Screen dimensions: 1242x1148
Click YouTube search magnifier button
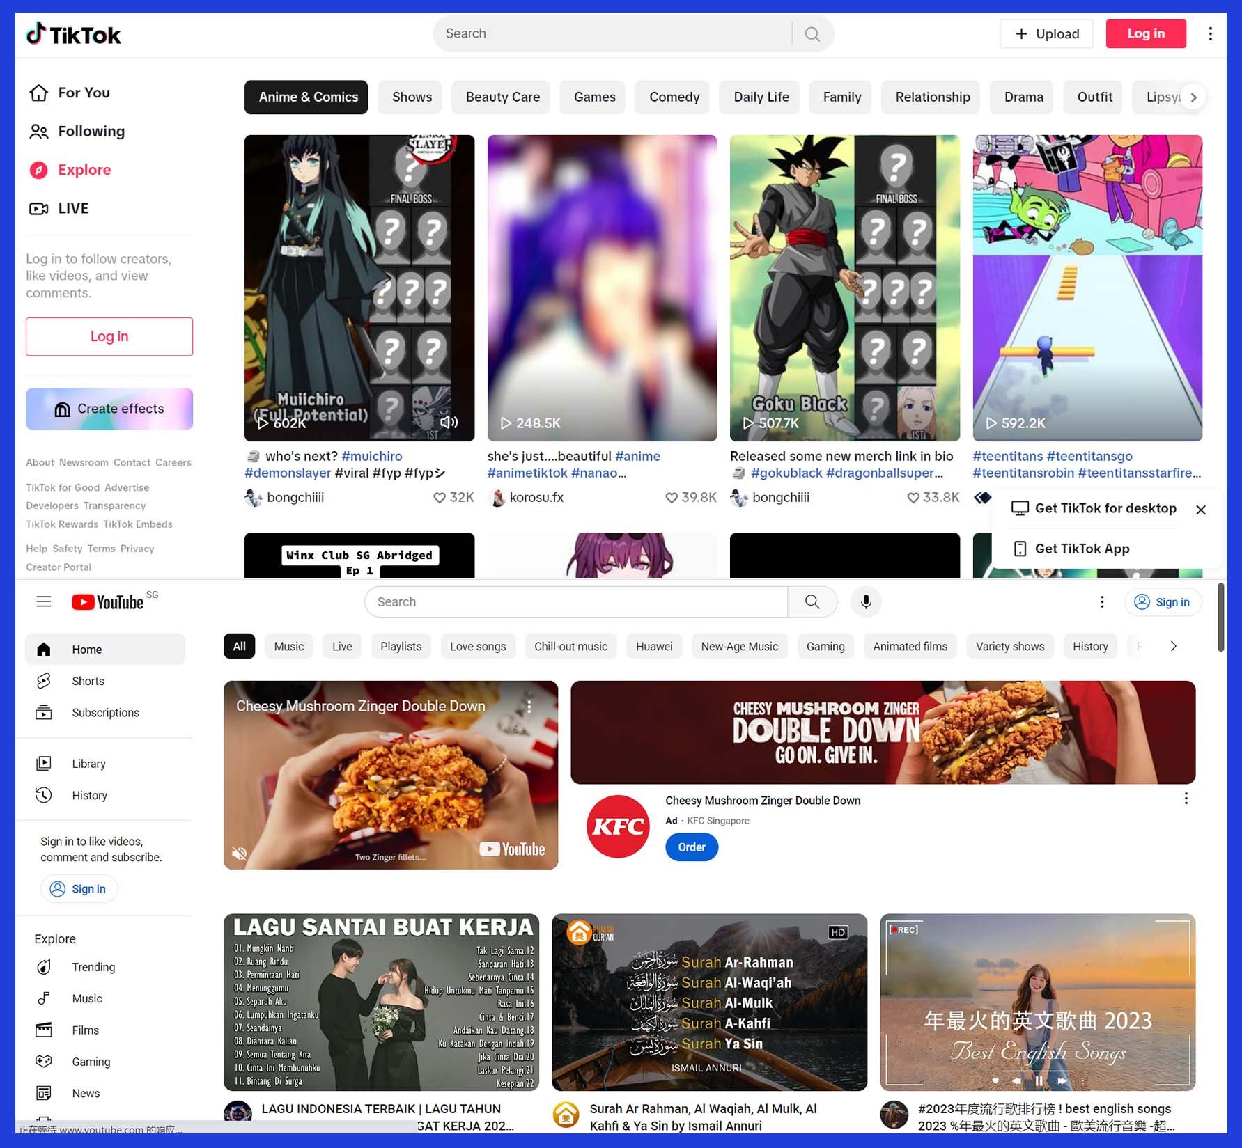click(812, 601)
